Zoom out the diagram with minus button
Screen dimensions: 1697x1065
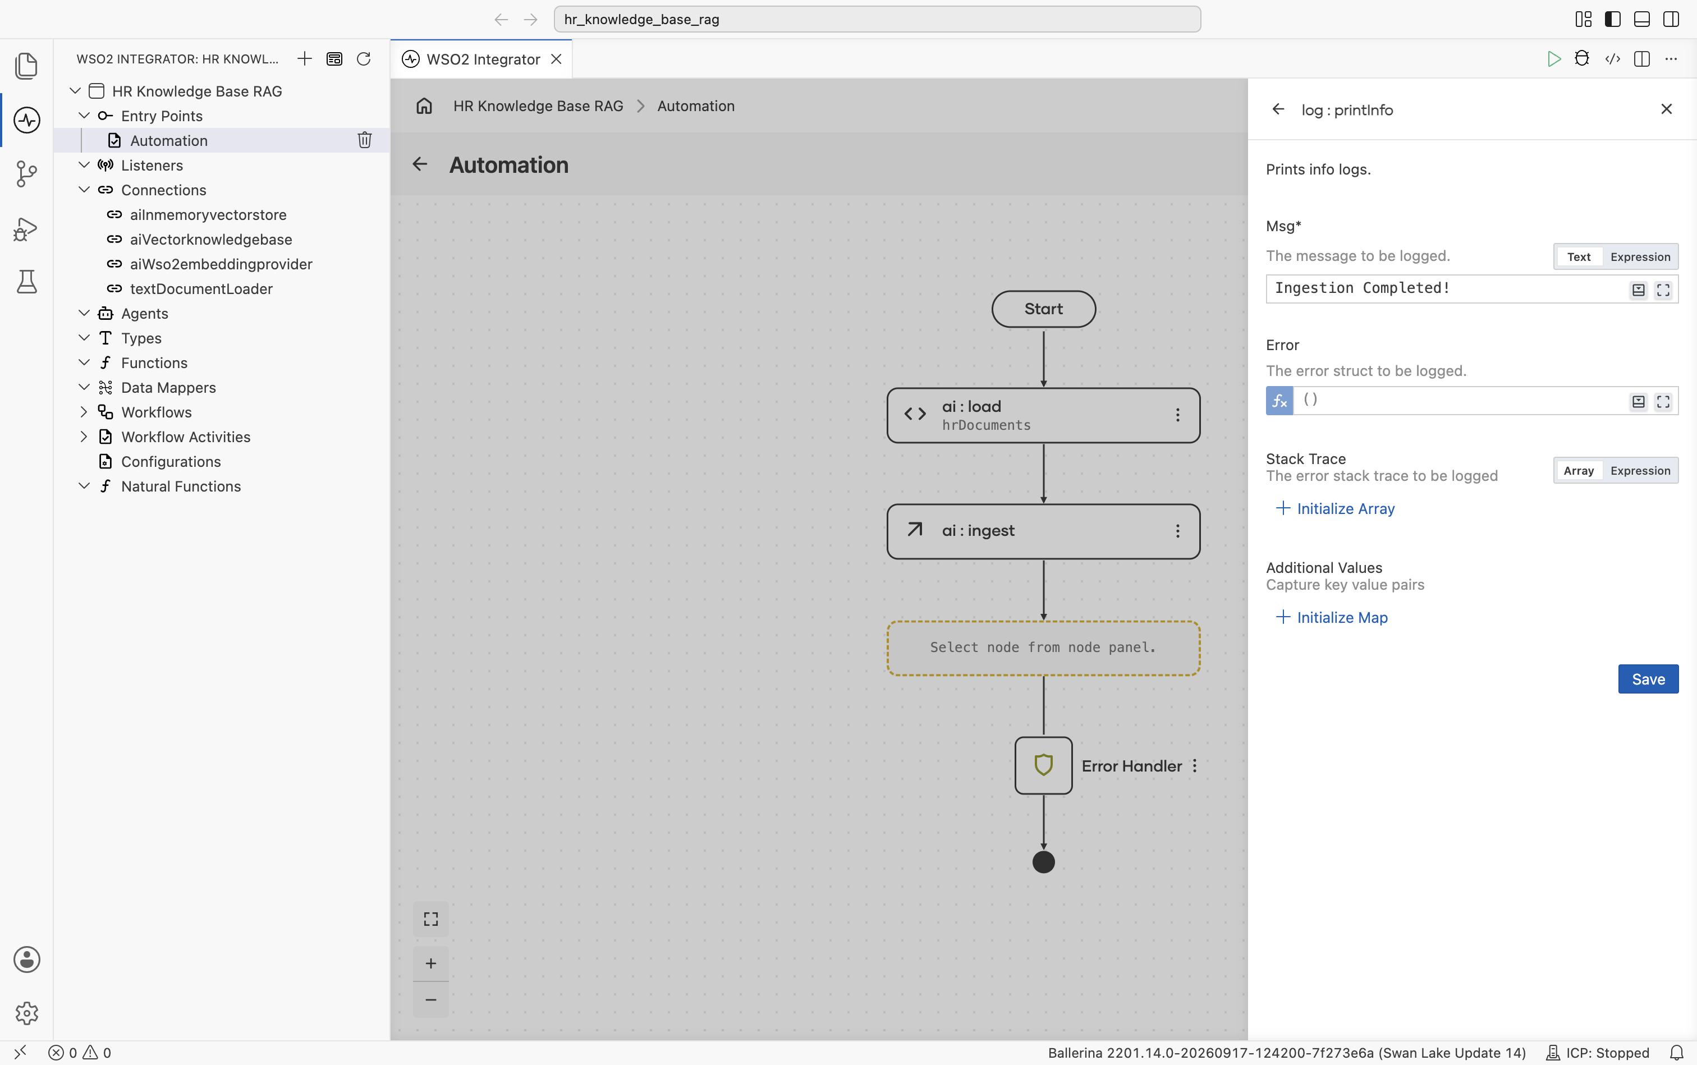pyautogui.click(x=430, y=999)
